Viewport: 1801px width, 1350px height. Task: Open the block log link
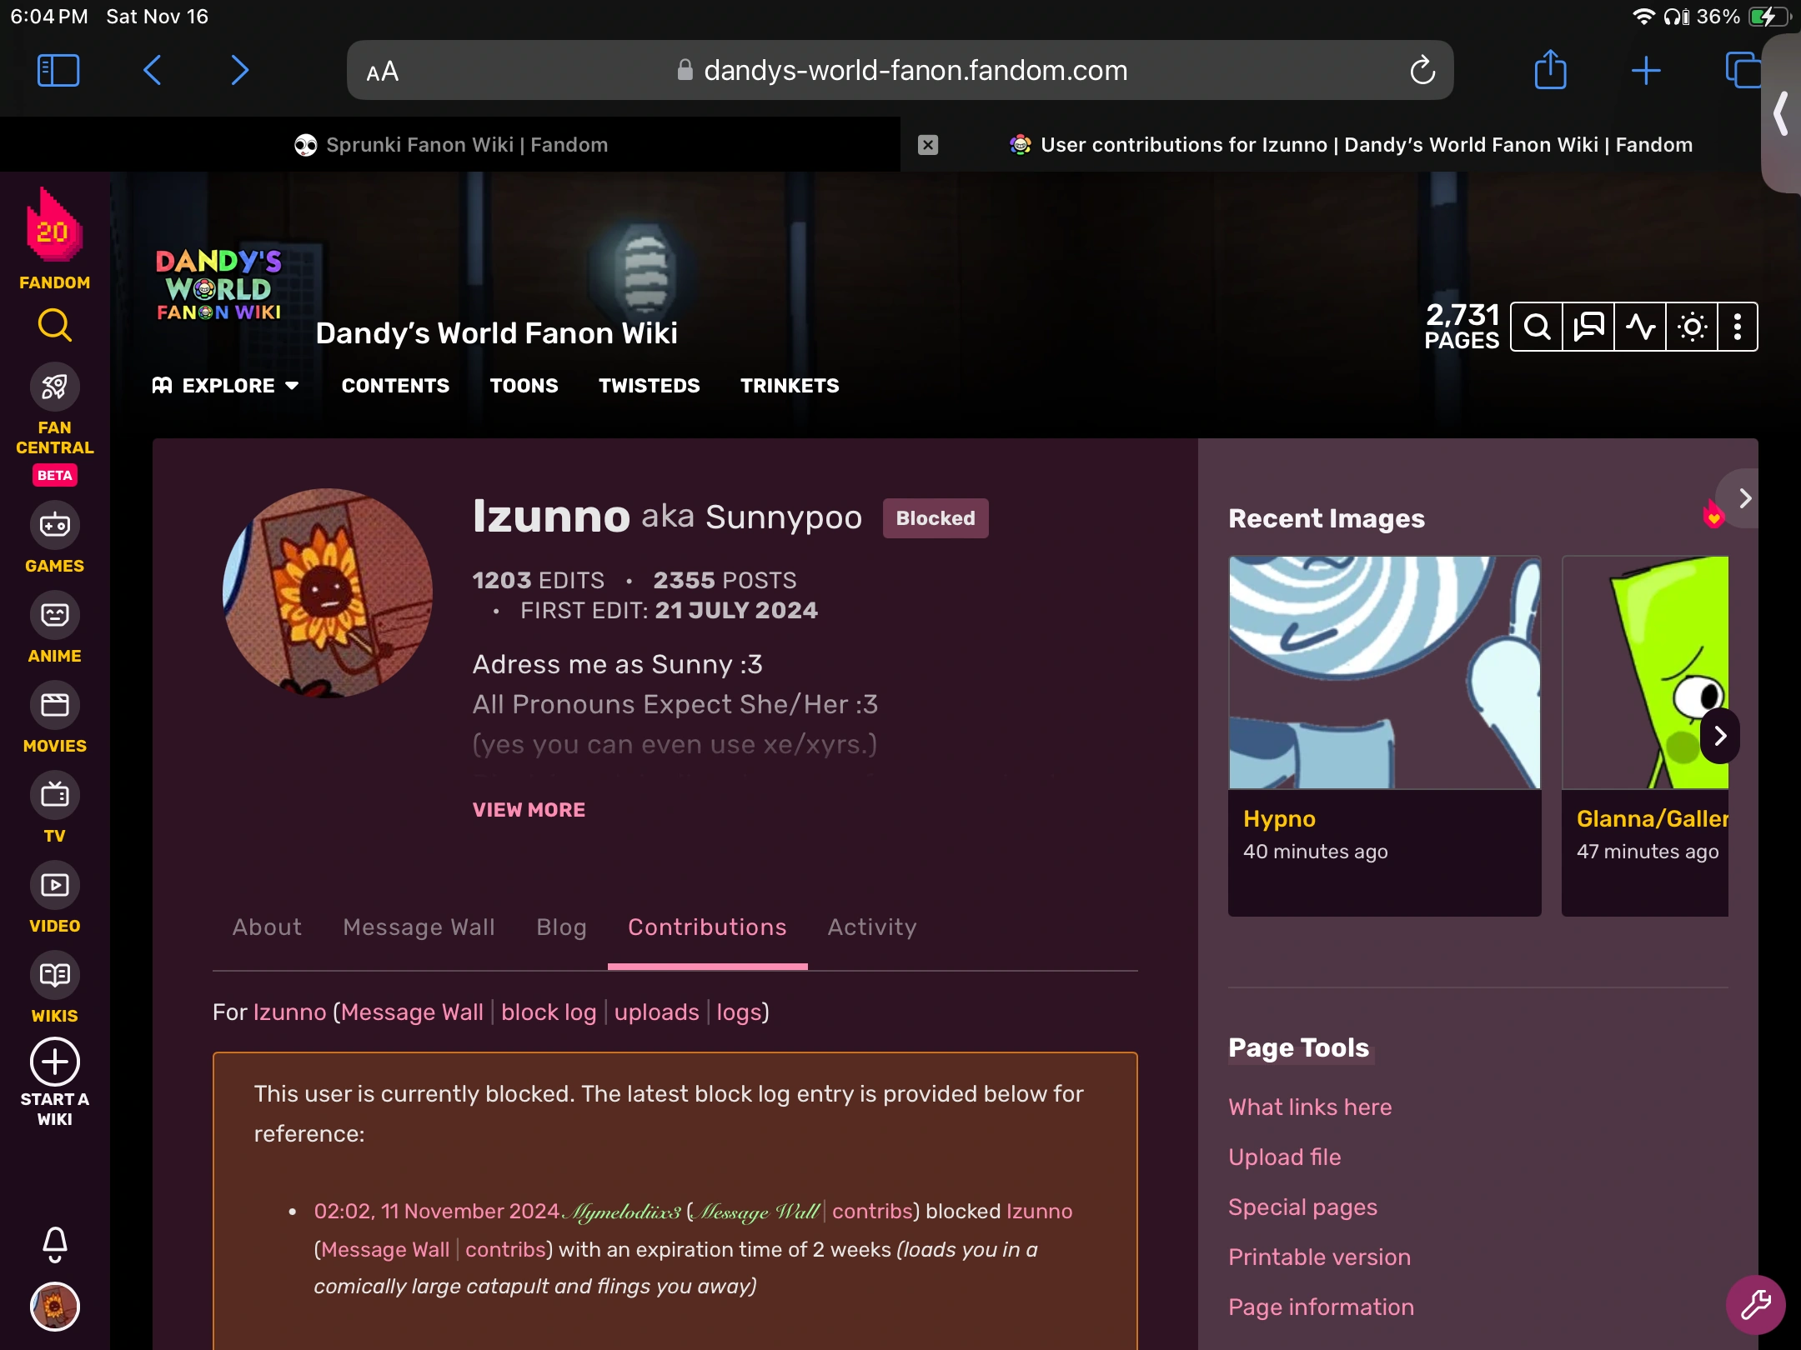click(x=549, y=1012)
